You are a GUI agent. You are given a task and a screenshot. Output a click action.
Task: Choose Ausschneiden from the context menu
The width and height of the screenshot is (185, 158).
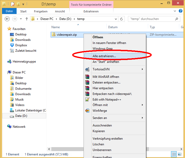tap(115, 125)
